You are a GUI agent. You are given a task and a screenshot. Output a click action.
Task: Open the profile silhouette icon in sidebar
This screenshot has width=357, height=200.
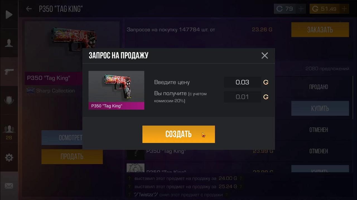(x=9, y=43)
